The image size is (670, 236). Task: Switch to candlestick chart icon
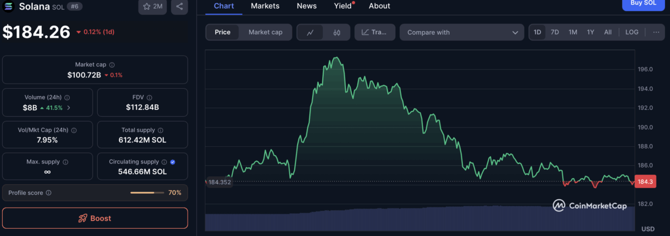coord(337,32)
